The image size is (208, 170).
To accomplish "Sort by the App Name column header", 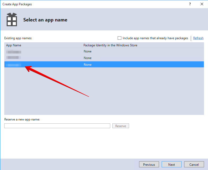I will tap(14, 45).
